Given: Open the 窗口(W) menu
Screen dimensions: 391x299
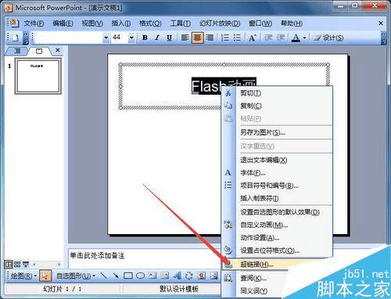Looking at the screenshot, I should pyautogui.click(x=260, y=23).
